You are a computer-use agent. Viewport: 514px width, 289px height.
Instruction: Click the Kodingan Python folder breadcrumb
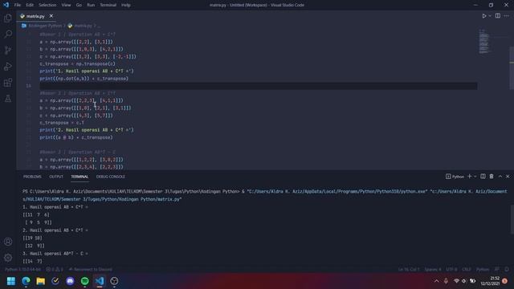(x=45, y=26)
